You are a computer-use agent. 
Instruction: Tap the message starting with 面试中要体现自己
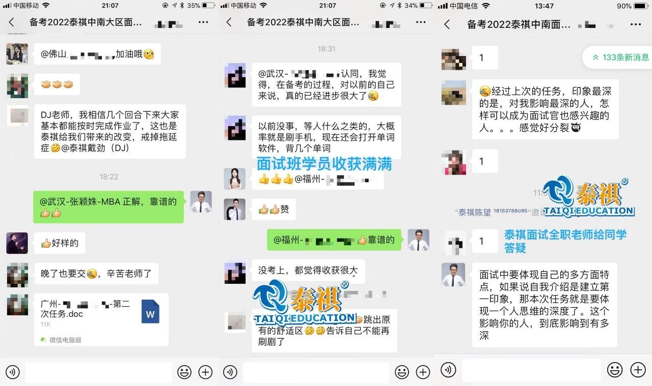tap(544, 305)
